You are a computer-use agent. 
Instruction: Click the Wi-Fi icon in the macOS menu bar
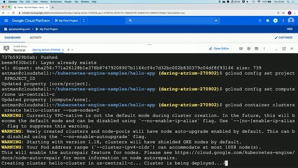coord(259,2)
